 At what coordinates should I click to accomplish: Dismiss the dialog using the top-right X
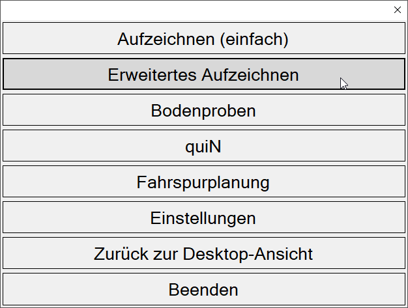click(x=398, y=10)
